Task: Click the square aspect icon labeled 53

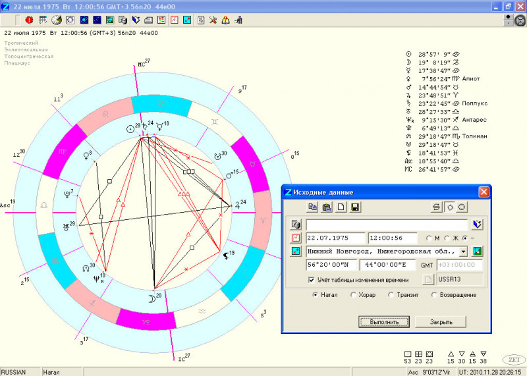Action: click(x=408, y=354)
